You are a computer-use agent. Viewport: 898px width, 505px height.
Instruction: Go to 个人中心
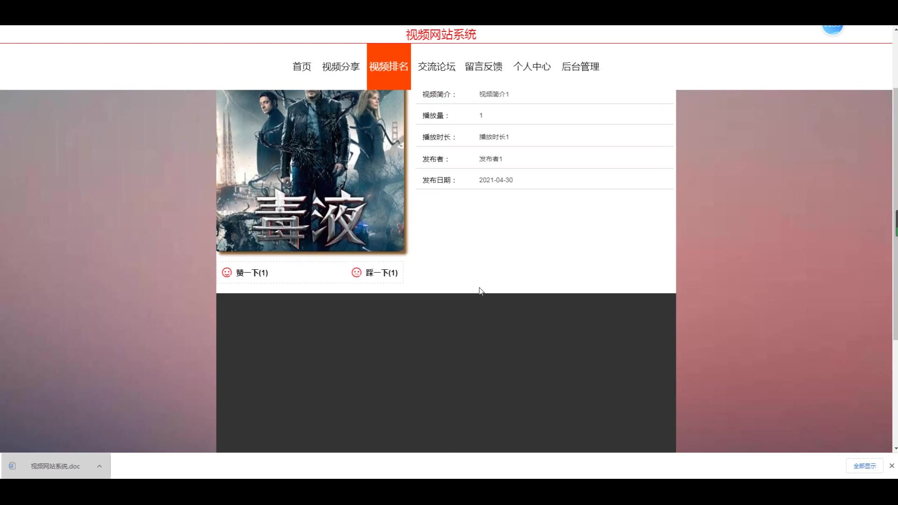pyautogui.click(x=532, y=66)
